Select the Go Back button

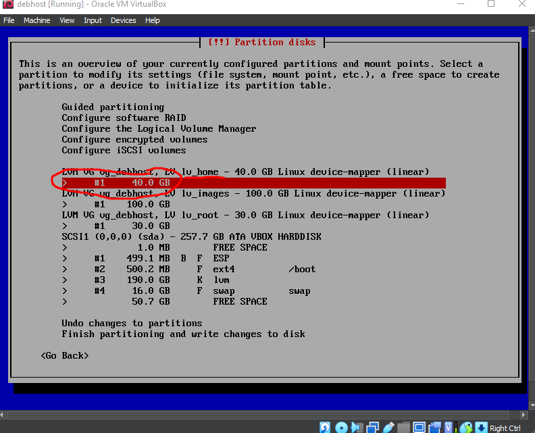point(64,355)
